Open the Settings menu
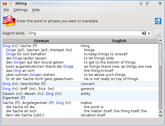Viewport: 165px width, 126px height. [x=20, y=10]
